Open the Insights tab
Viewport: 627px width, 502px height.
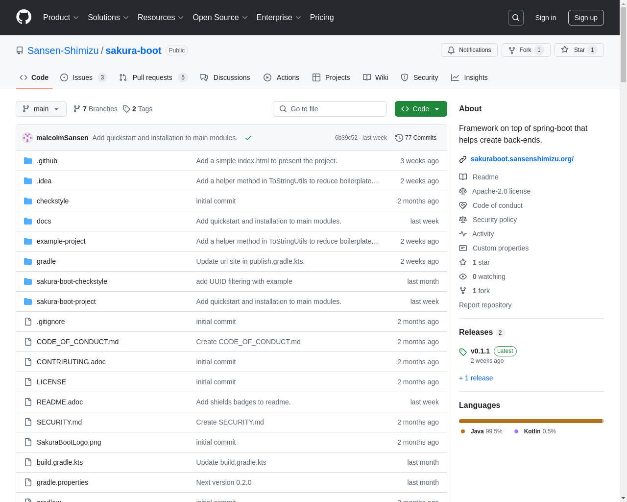(x=469, y=77)
